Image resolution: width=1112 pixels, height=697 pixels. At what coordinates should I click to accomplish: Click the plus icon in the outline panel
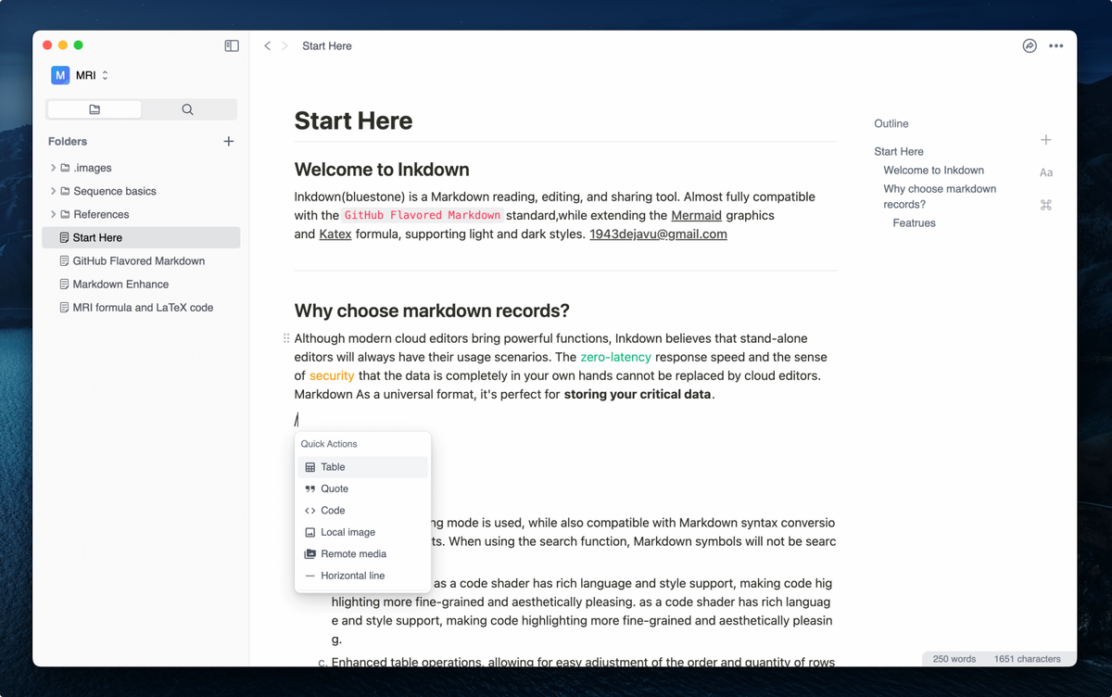1045,140
